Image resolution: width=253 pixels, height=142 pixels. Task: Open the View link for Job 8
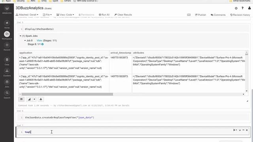point(39,41)
